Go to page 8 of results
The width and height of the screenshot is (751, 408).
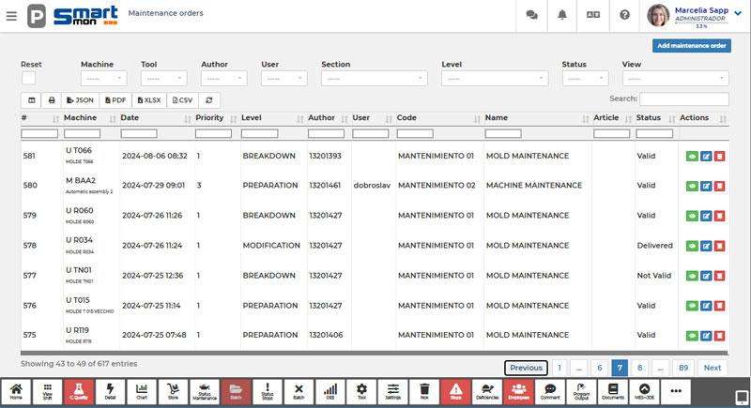click(639, 368)
